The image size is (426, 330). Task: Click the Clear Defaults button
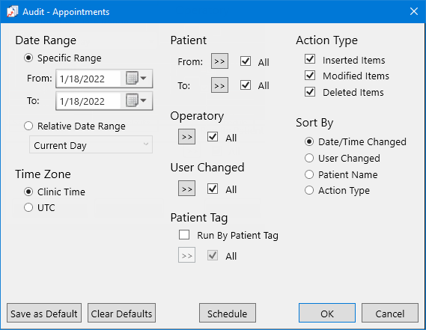point(121,313)
